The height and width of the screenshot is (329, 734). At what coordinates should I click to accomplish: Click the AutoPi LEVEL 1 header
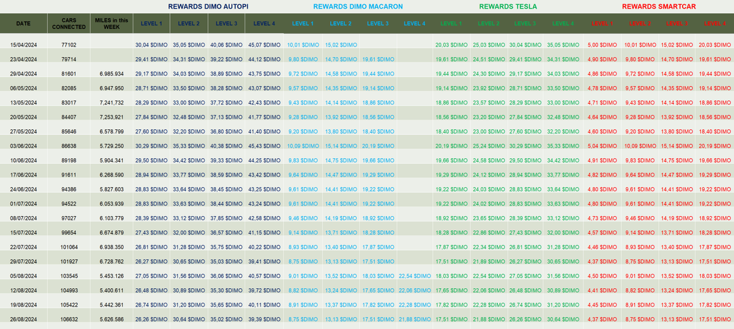[151, 23]
